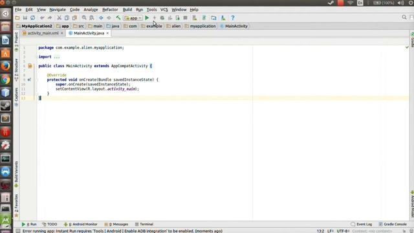Screen dimensions: 414x233
Task: Open the Terminal tool window
Action: pyautogui.click(x=144, y=225)
